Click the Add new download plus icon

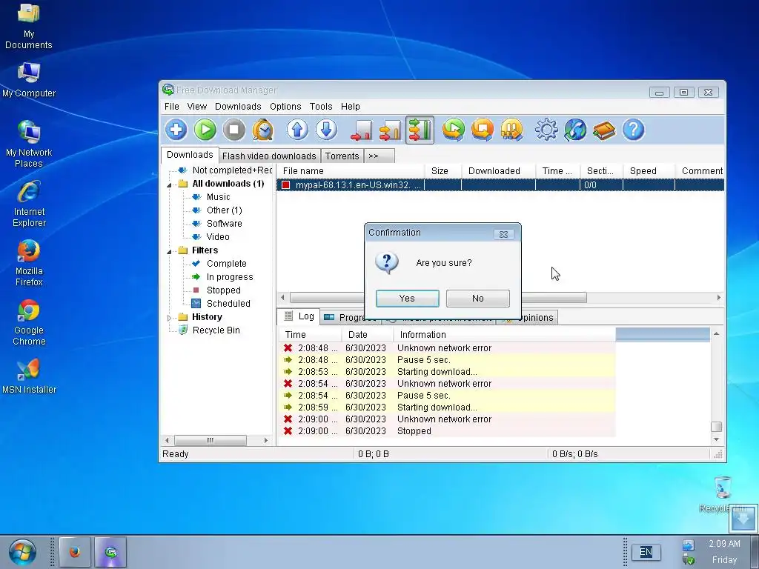click(x=176, y=130)
